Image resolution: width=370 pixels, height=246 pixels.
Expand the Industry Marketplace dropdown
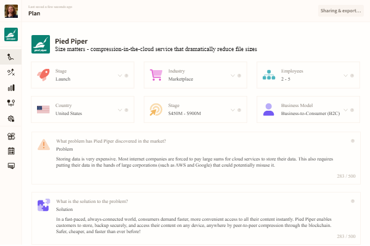[x=232, y=76]
